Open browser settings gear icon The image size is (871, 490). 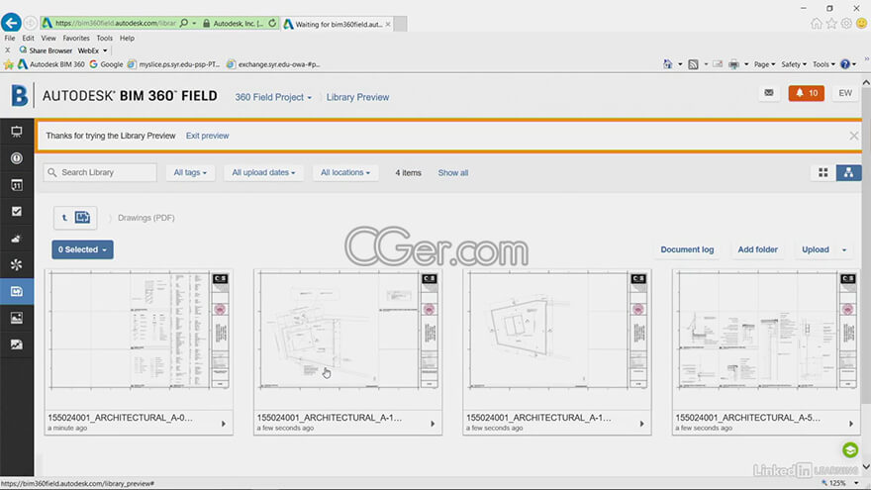846,24
